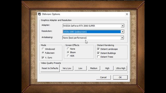Toggle the V. Sync checkbox

43,58
